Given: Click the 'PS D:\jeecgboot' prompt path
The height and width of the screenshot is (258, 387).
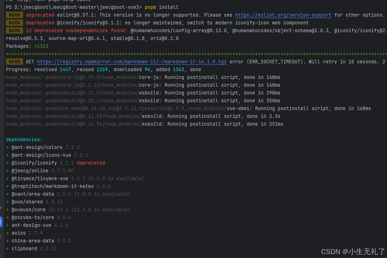Looking at the screenshot, I should pyautogui.click(x=74, y=7).
